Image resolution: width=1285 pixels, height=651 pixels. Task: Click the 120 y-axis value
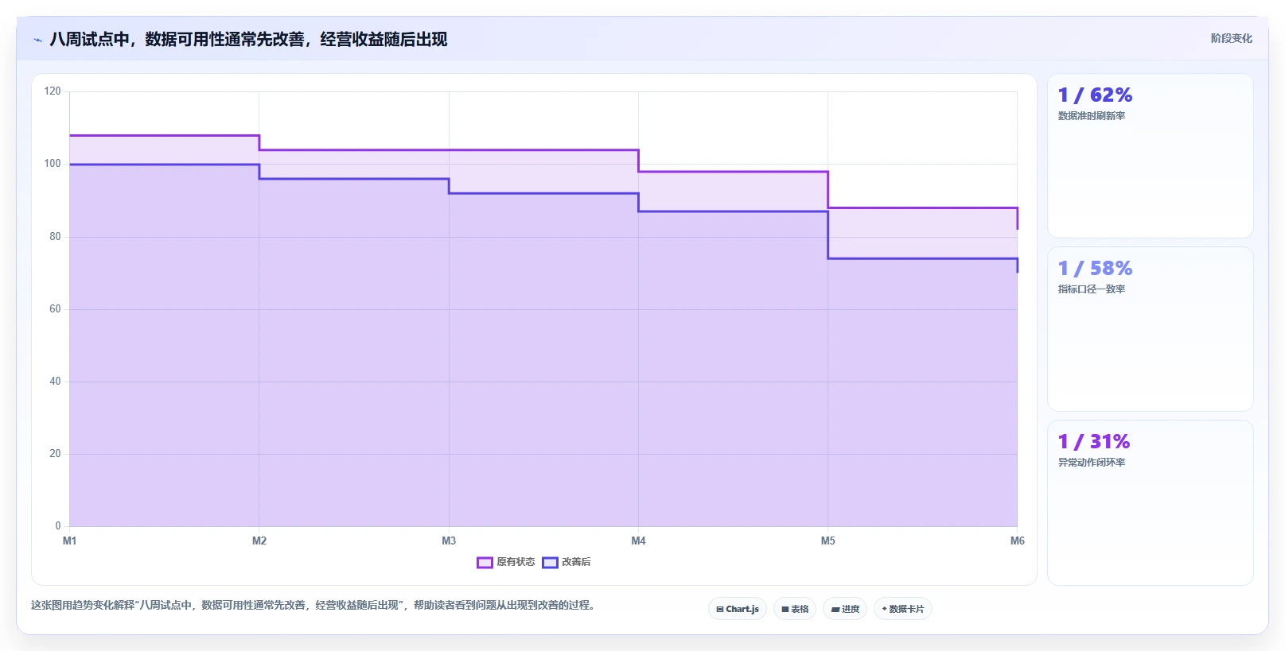pyautogui.click(x=53, y=91)
